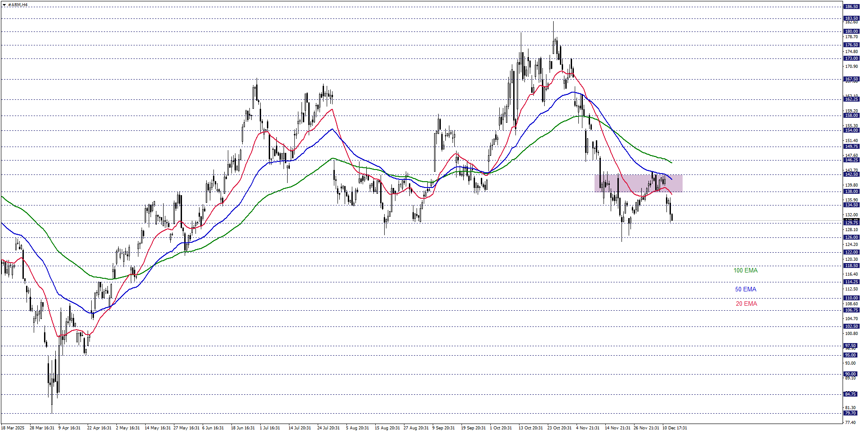Click the 110.00 price level tag

tap(851, 298)
